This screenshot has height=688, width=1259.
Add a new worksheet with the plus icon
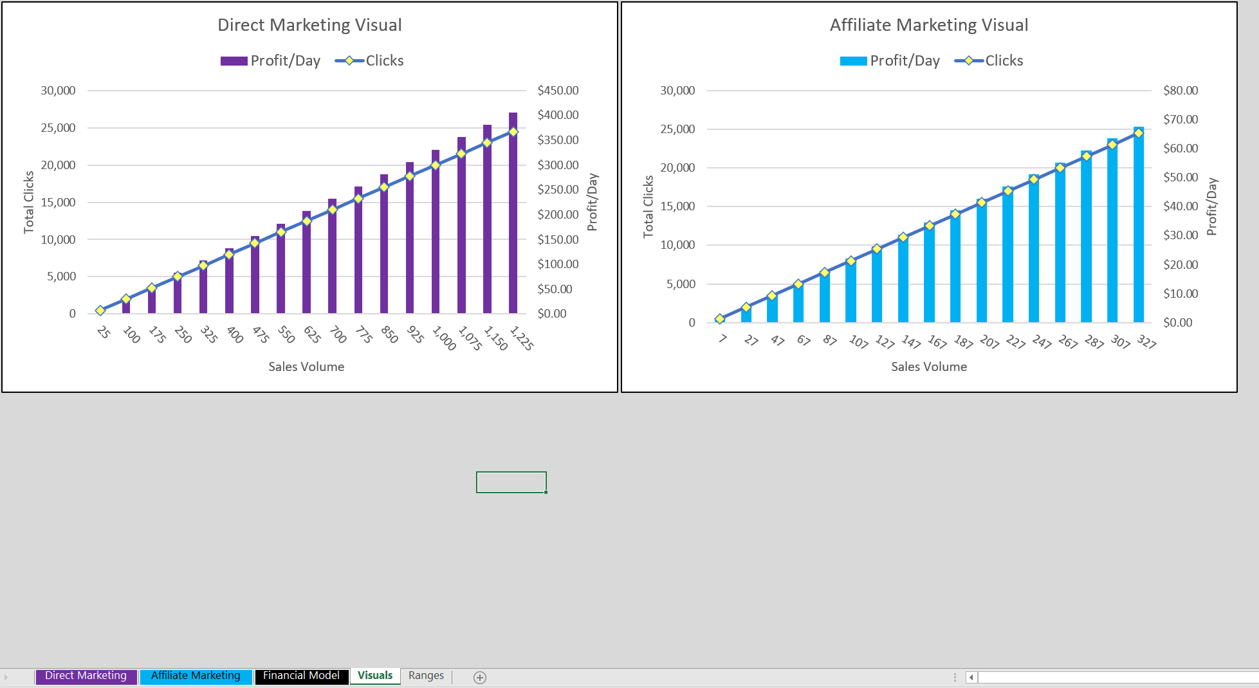click(479, 677)
